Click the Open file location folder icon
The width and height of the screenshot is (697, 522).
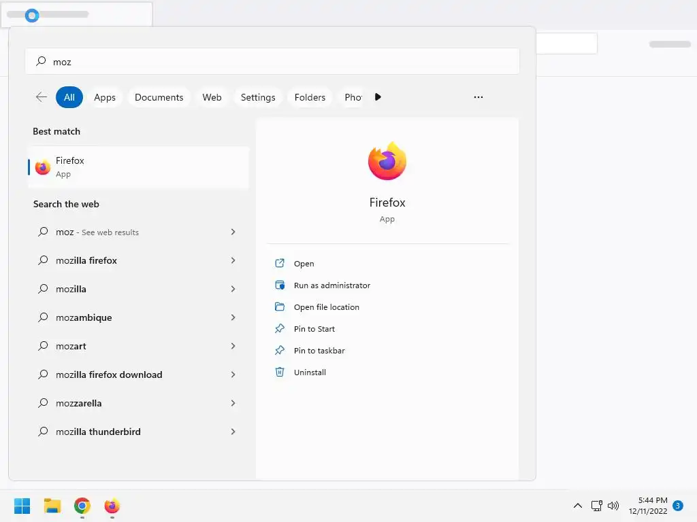280,307
